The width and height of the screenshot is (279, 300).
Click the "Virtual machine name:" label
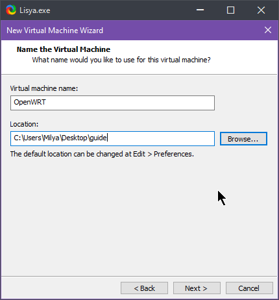tap(44, 88)
